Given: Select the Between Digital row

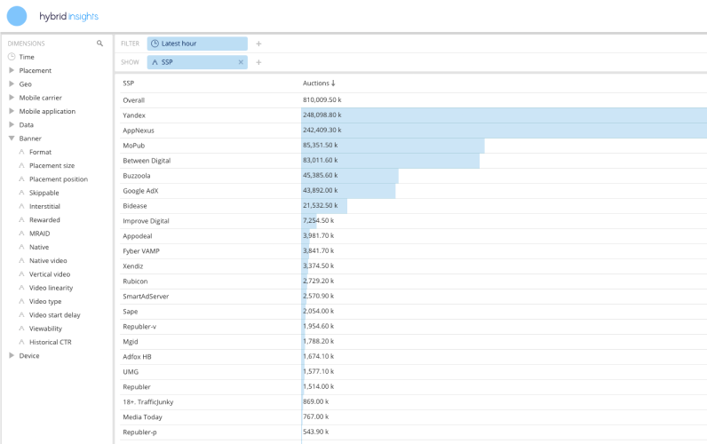Looking at the screenshot, I should [414, 161].
